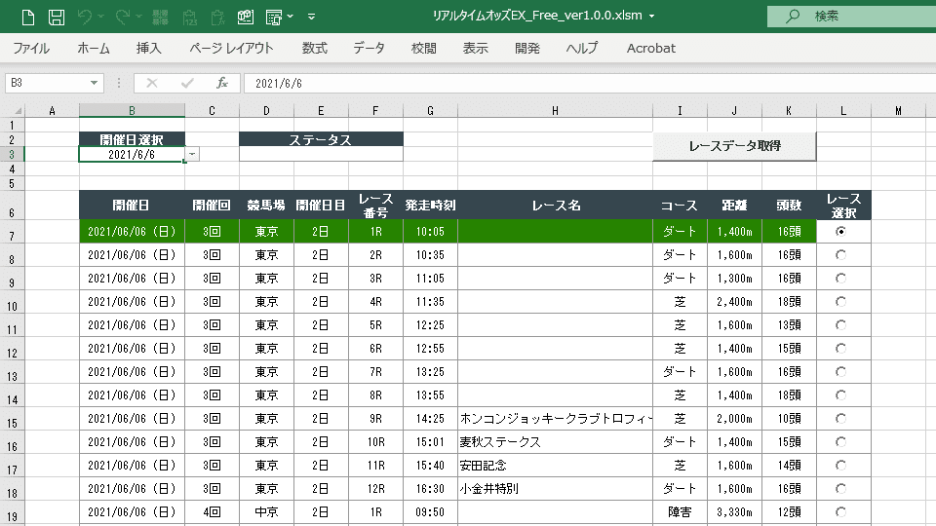Switch to the 表示 tab
This screenshot has width=936, height=526.
[476, 49]
